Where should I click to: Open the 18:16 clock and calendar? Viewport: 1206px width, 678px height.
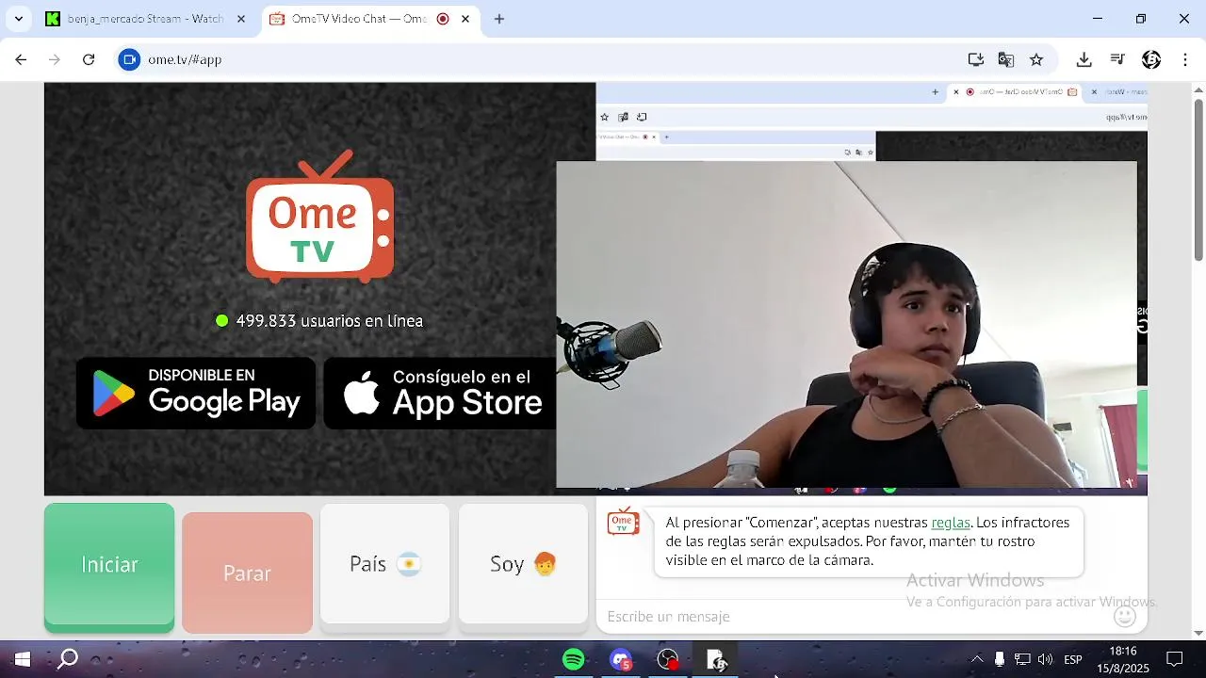tap(1123, 659)
